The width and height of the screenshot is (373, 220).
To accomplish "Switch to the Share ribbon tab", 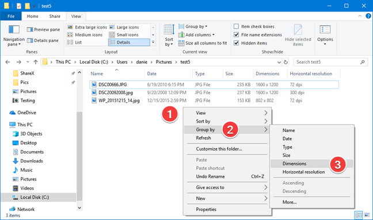I will 55,16.
